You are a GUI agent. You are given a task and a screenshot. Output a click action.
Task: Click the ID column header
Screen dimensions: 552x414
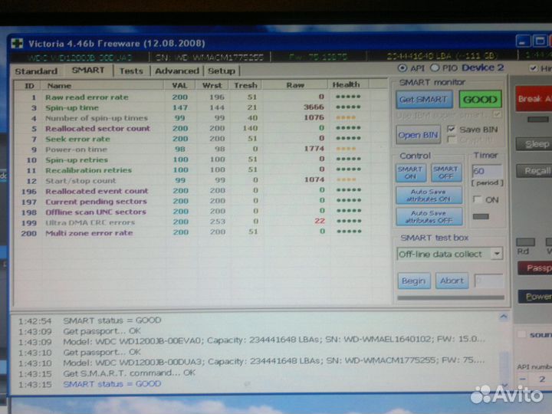point(29,86)
